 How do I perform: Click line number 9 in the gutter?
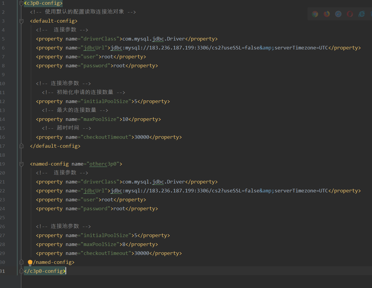tap(3, 74)
